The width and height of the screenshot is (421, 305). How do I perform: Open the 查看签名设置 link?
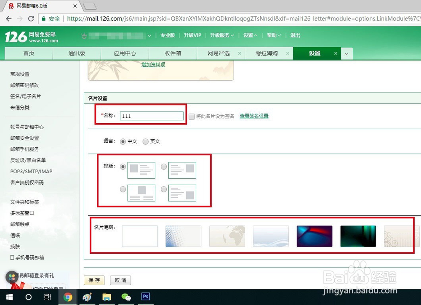pos(254,116)
